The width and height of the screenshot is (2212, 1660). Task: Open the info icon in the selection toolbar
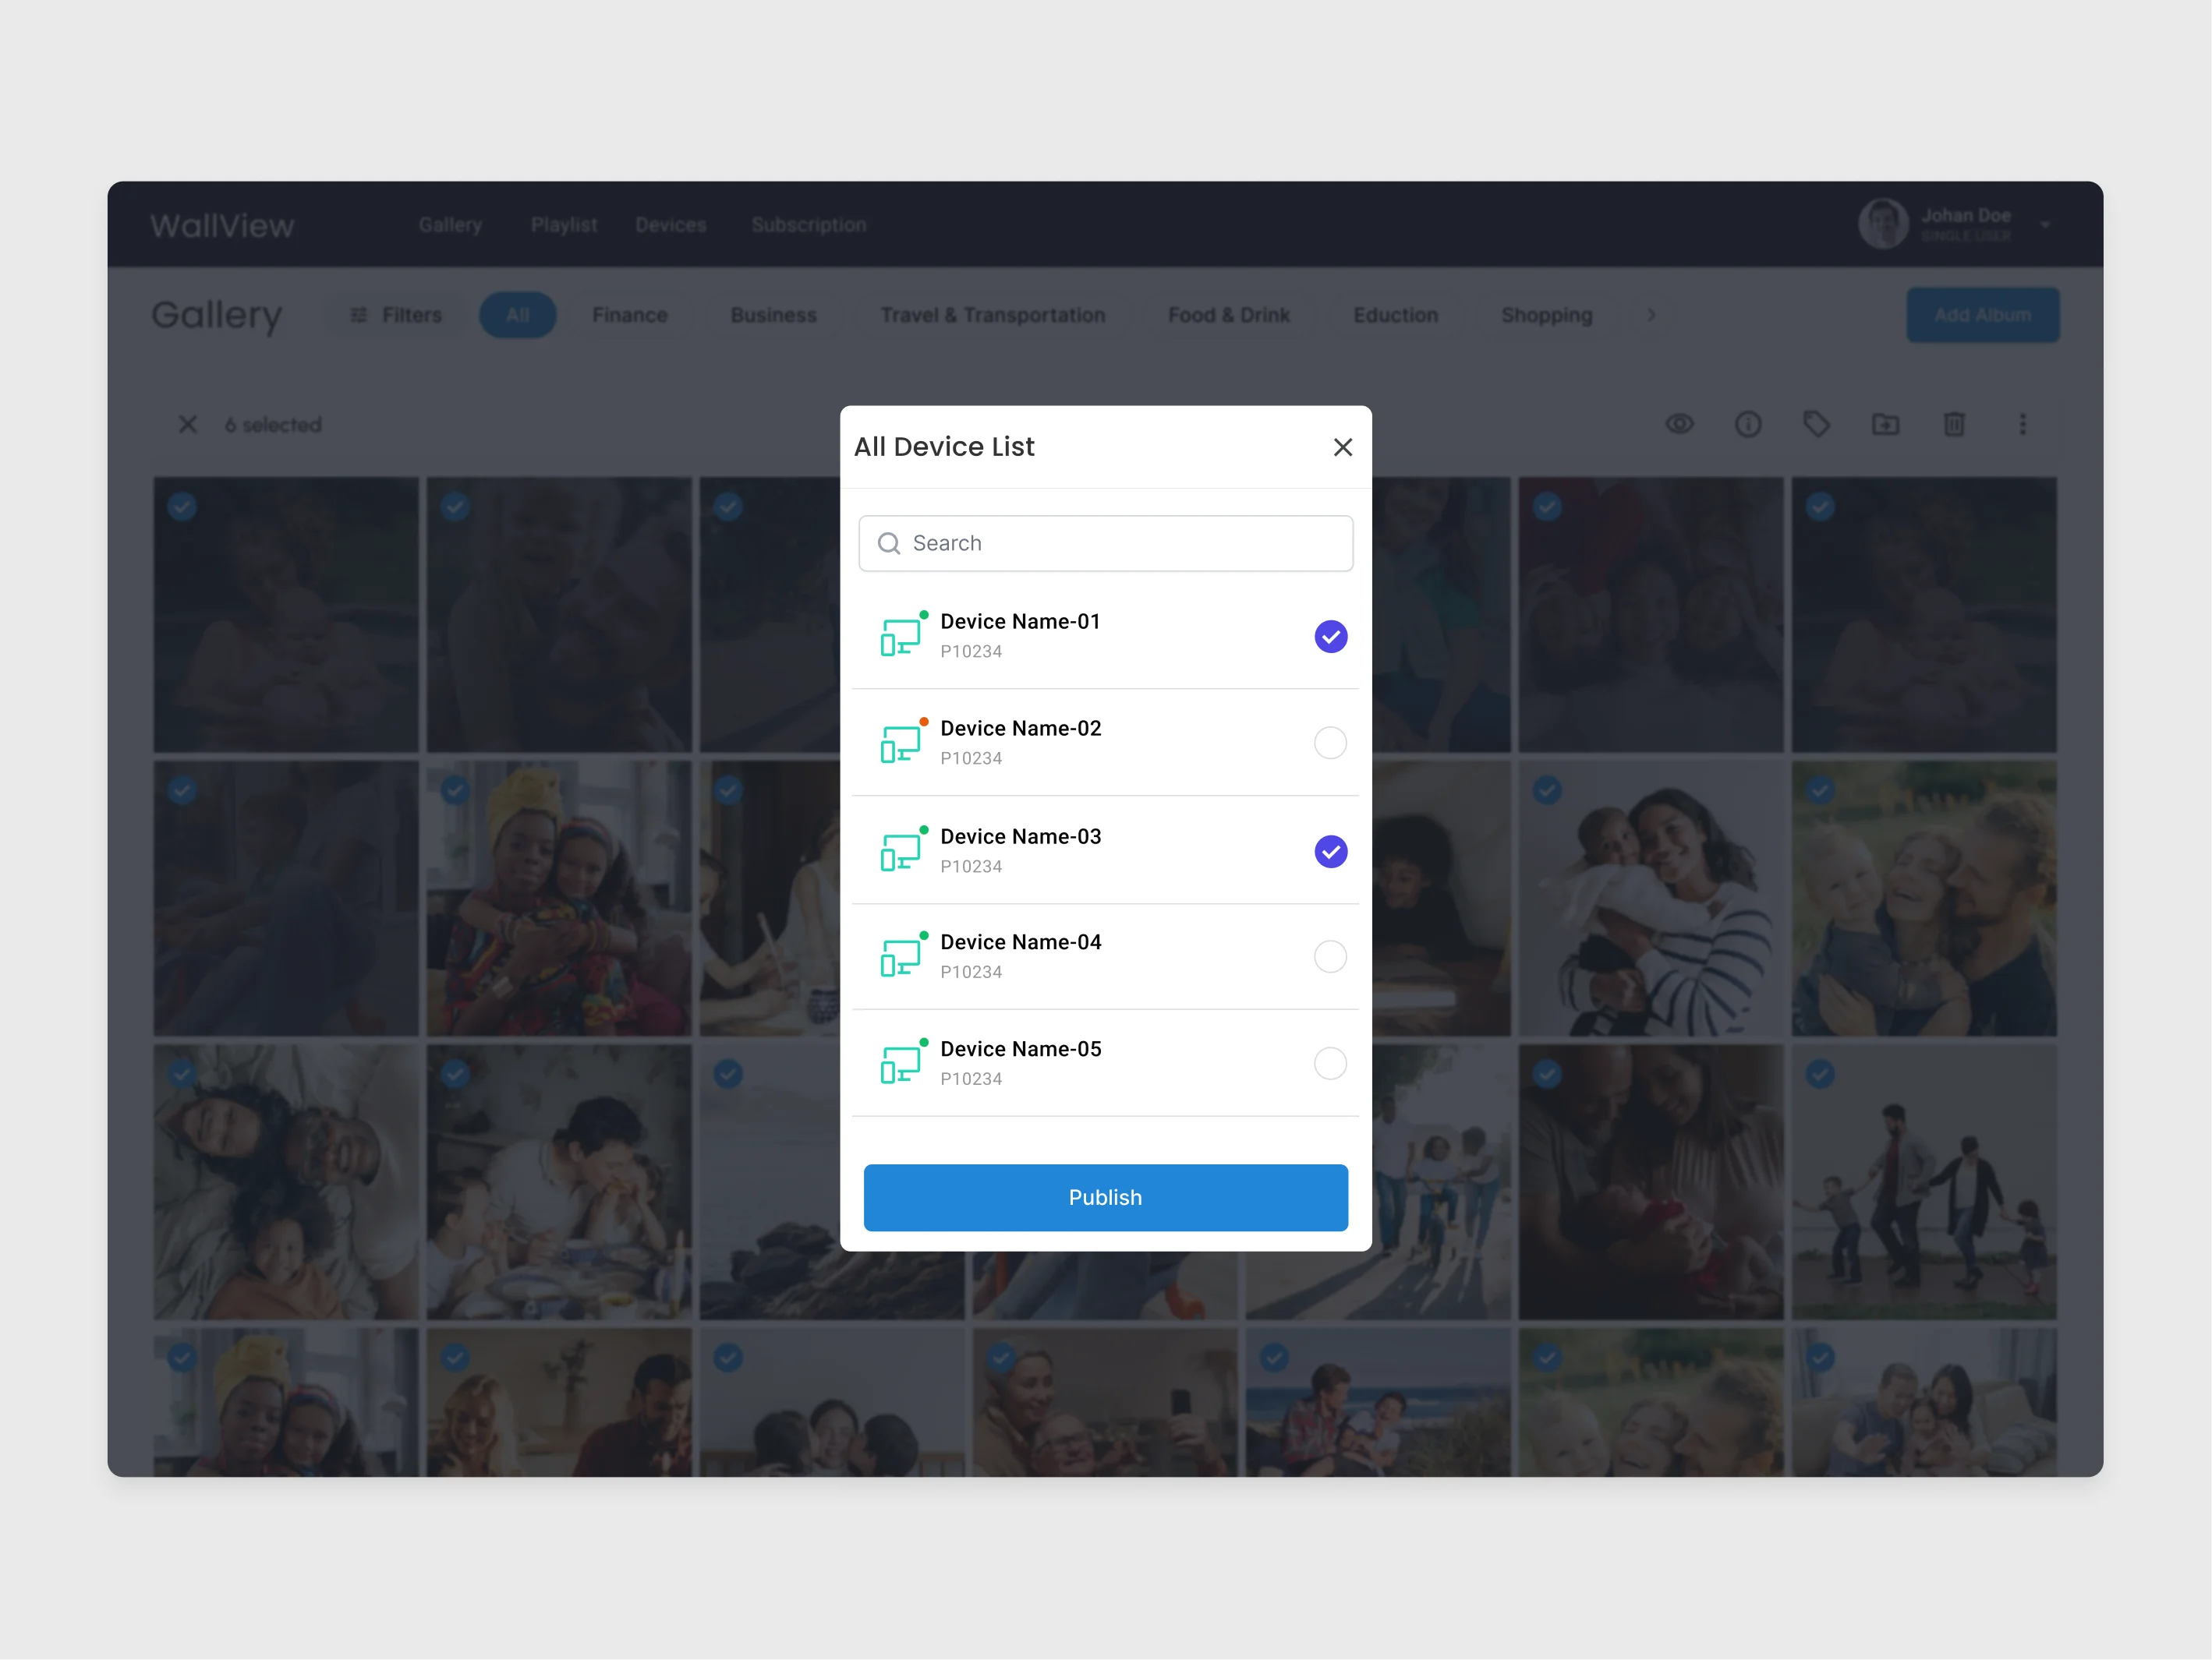tap(1747, 424)
